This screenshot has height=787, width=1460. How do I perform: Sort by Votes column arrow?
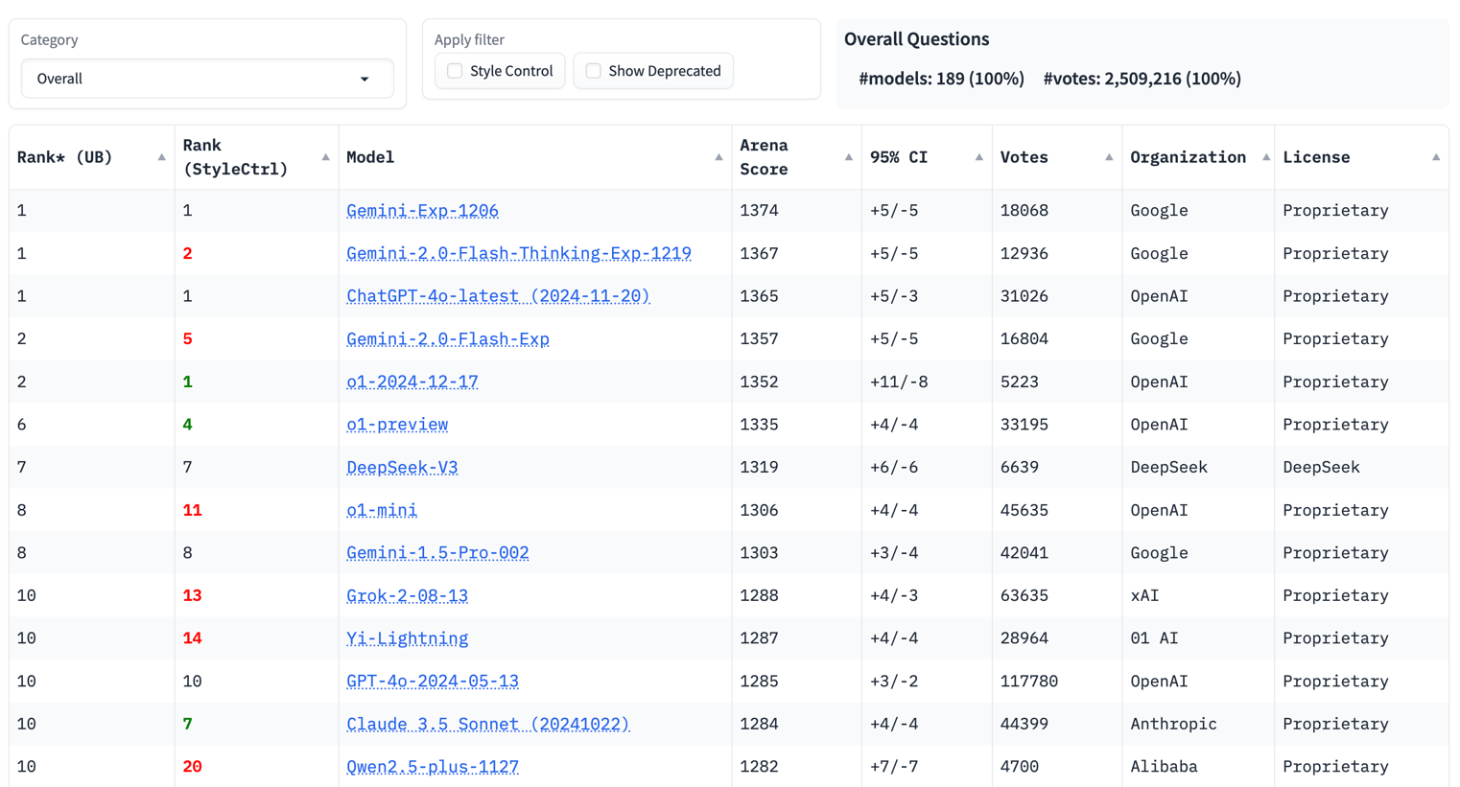1108,157
